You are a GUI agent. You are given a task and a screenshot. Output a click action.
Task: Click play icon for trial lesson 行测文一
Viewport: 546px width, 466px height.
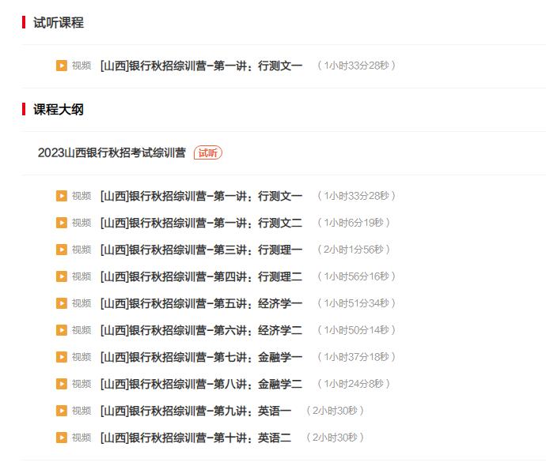tap(62, 66)
